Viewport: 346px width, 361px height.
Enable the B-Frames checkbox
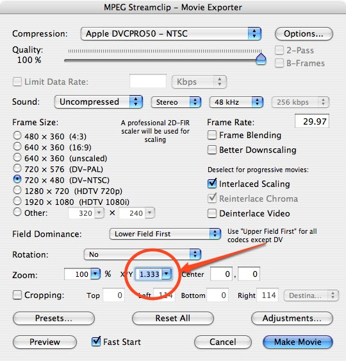[x=279, y=63]
